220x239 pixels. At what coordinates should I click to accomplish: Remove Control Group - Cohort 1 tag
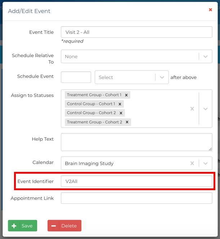click(120, 104)
